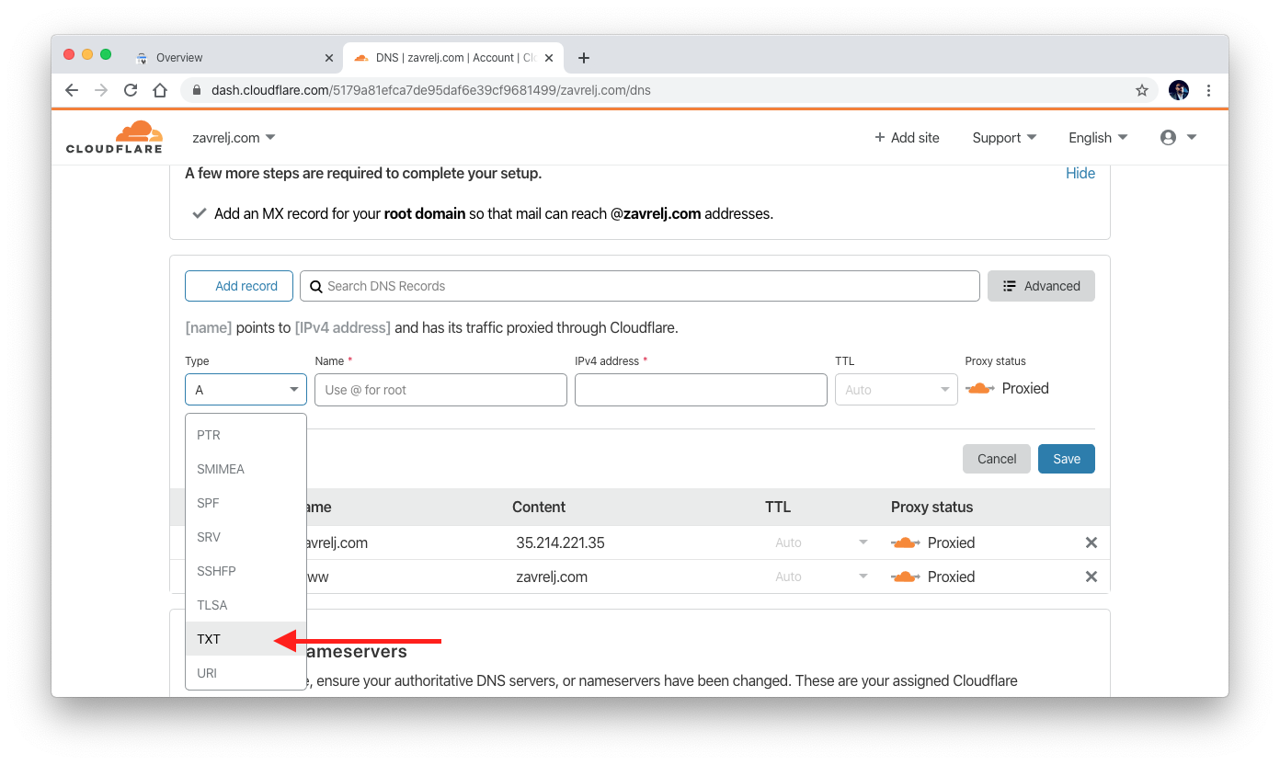View site info lock icon
This screenshot has width=1280, height=765.
point(196,90)
